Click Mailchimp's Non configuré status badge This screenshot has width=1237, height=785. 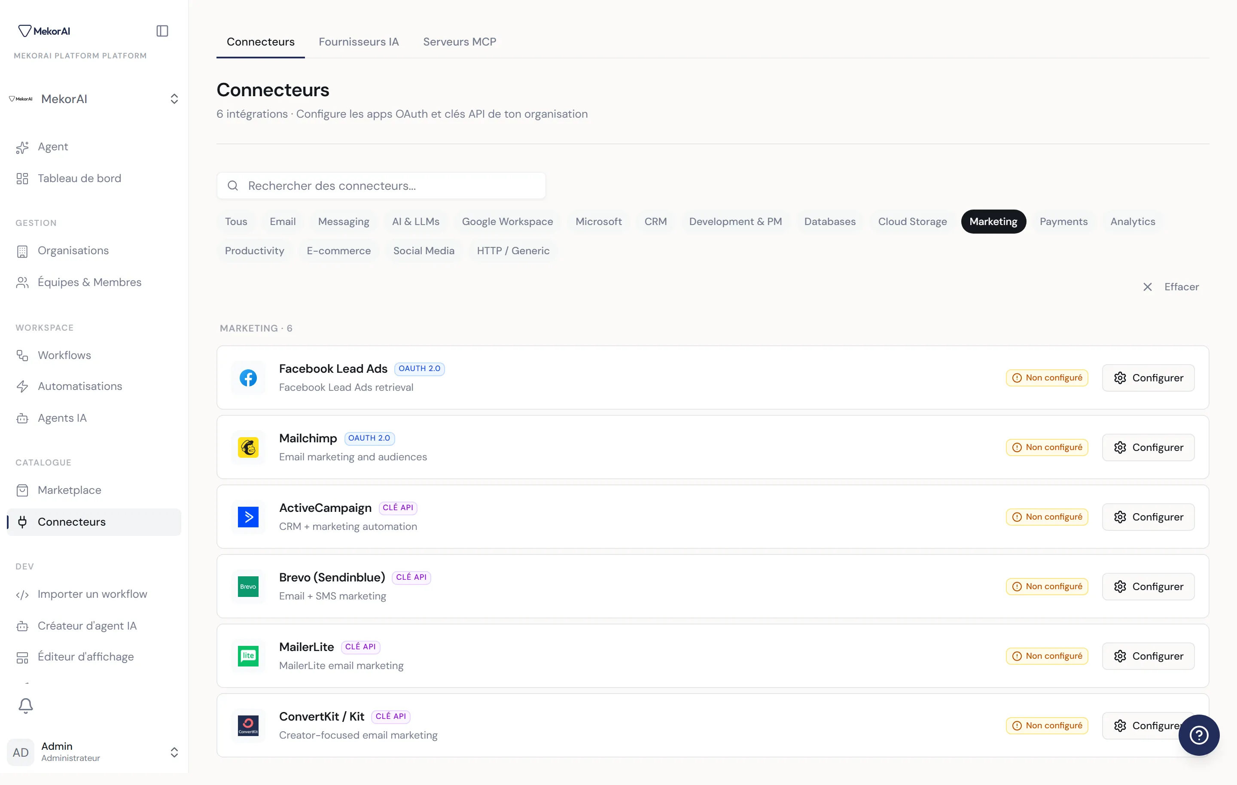[1047, 447]
